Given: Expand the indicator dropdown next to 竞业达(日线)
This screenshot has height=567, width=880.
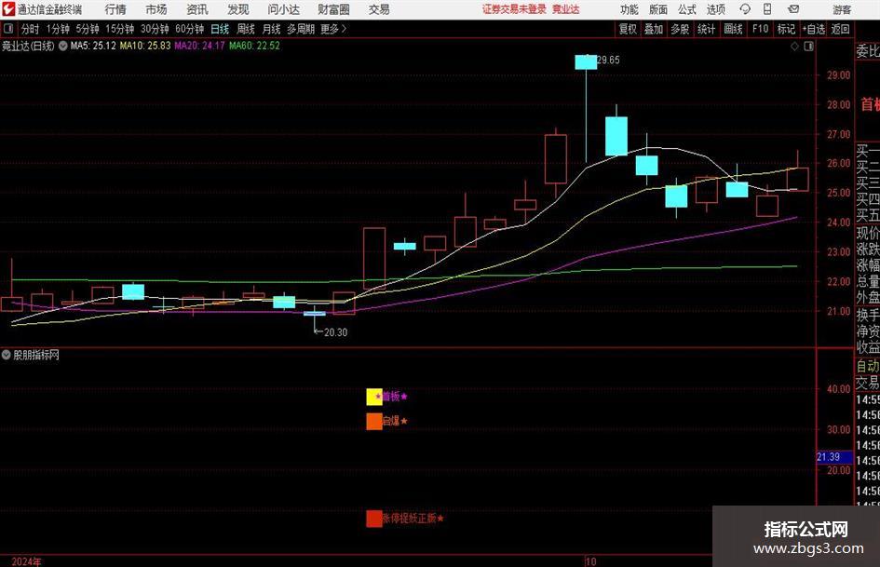Looking at the screenshot, I should [63, 46].
